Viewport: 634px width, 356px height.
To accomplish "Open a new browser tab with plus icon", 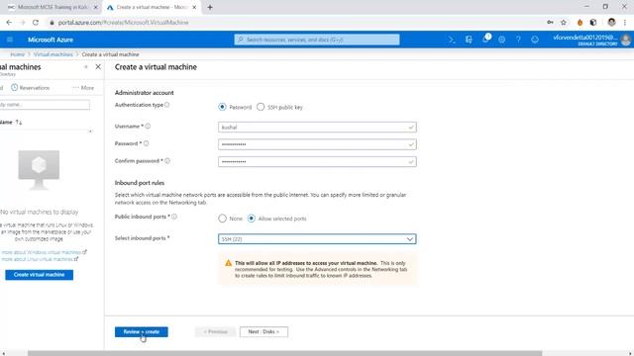I will tap(210, 7).
